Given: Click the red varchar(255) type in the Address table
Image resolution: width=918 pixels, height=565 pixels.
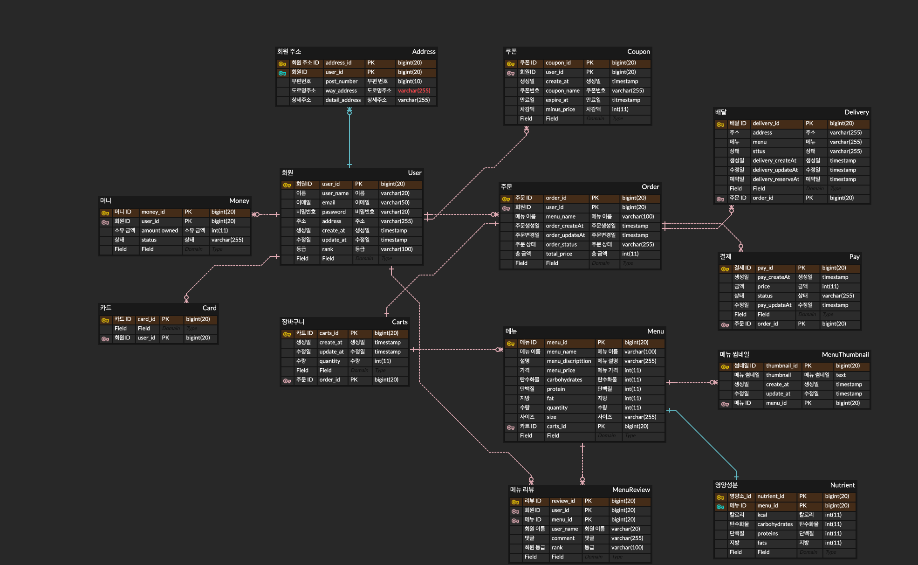Looking at the screenshot, I should tap(414, 91).
